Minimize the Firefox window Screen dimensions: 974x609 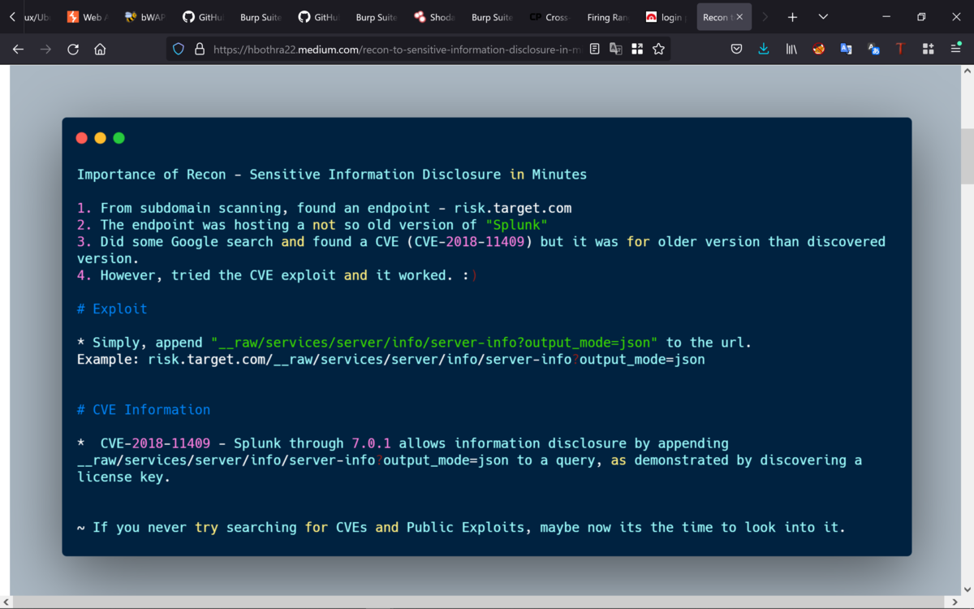(886, 17)
